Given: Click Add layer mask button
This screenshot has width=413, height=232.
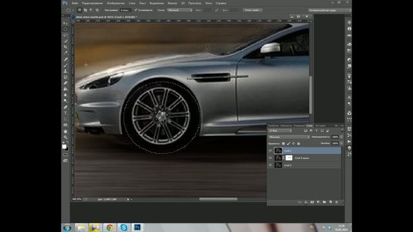Looking at the screenshot, I should pyautogui.click(x=312, y=202).
